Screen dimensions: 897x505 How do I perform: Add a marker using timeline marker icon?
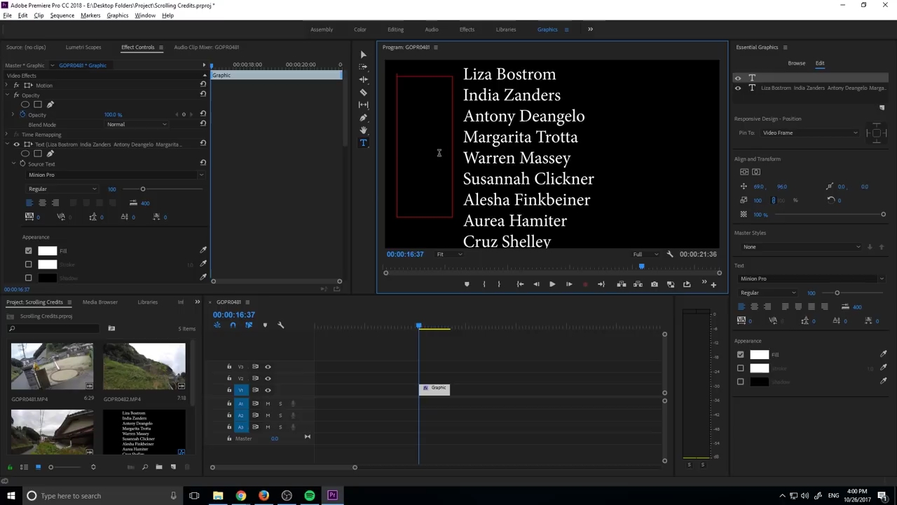coord(265,325)
